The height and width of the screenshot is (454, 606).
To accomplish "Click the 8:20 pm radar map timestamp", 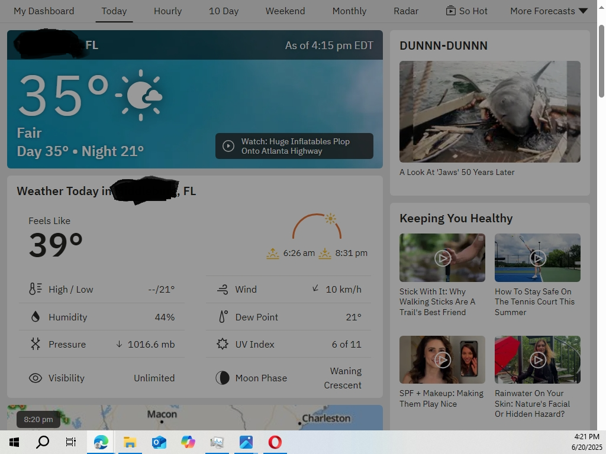I will [x=38, y=420].
